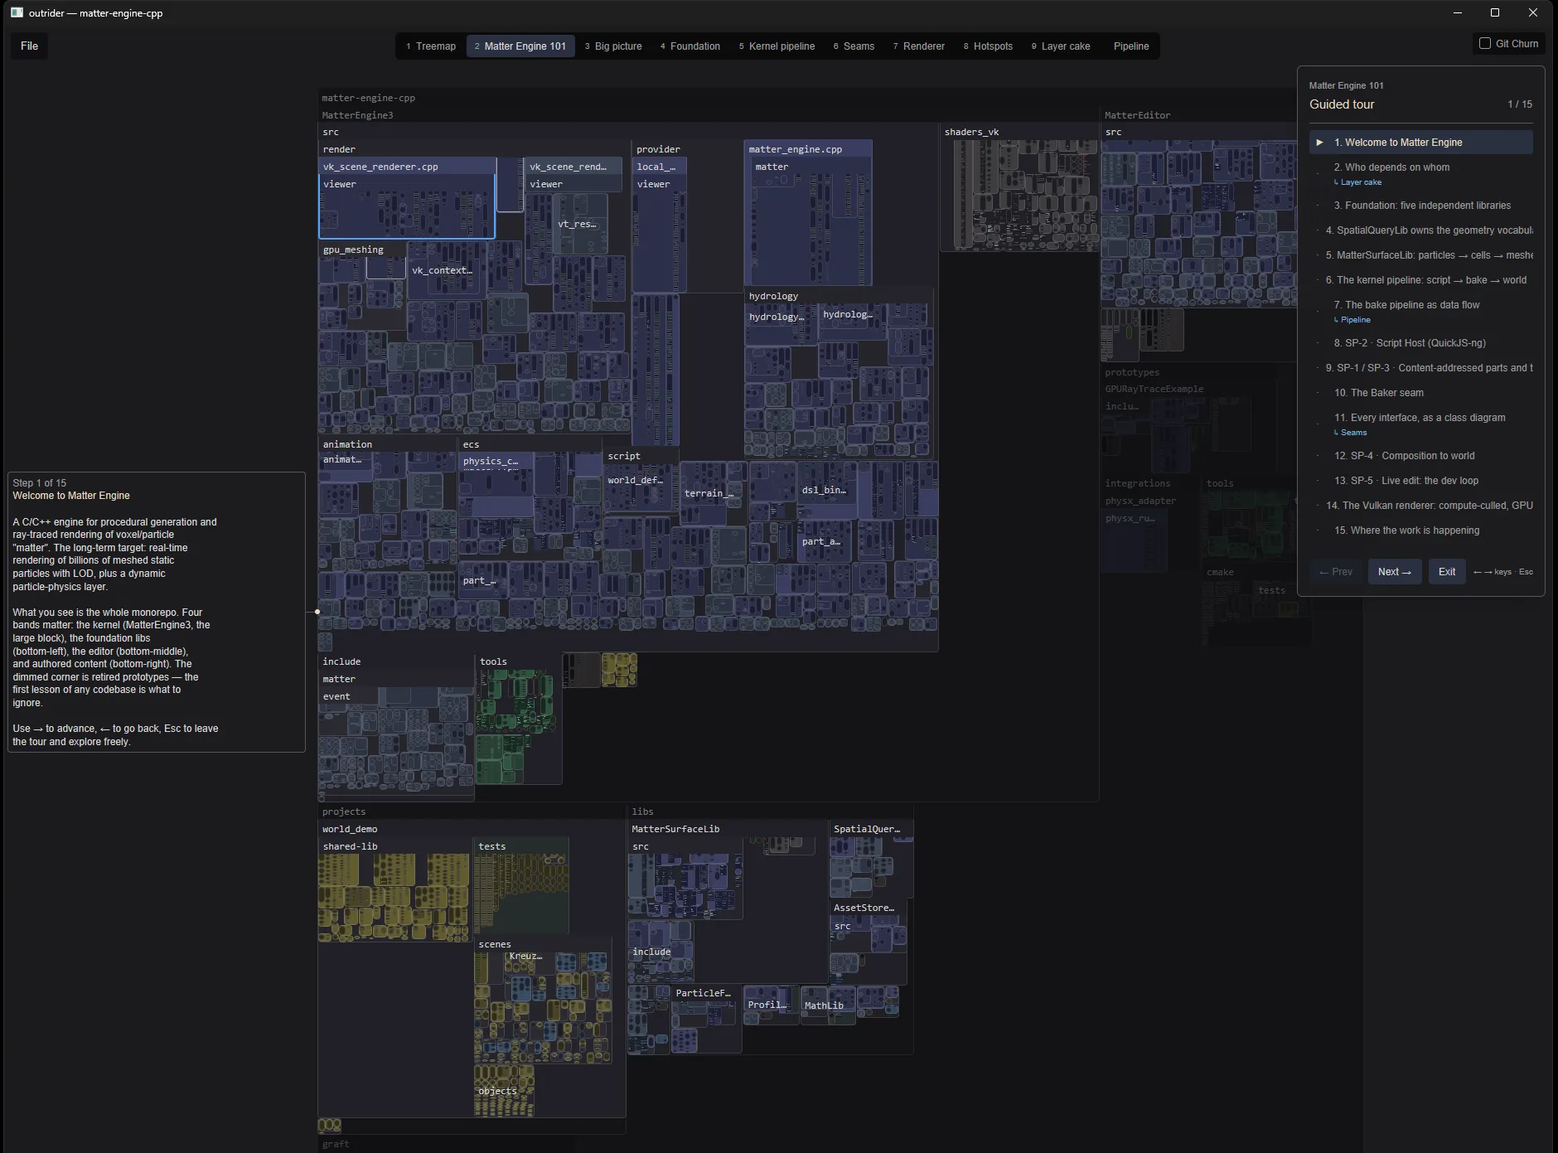Open the Big picture tab
This screenshot has height=1153, width=1558.
[x=613, y=46]
